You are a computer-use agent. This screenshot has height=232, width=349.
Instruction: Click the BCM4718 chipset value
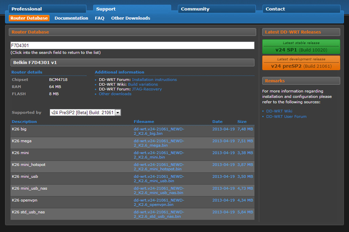point(58,80)
